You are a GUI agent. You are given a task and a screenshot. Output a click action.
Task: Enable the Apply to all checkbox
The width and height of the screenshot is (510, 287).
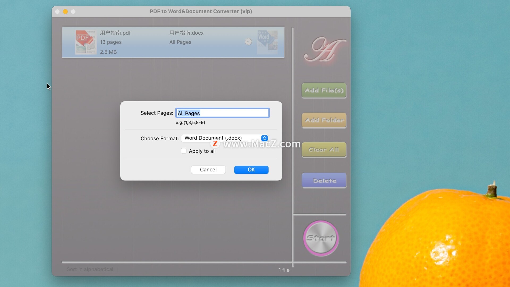(x=184, y=151)
